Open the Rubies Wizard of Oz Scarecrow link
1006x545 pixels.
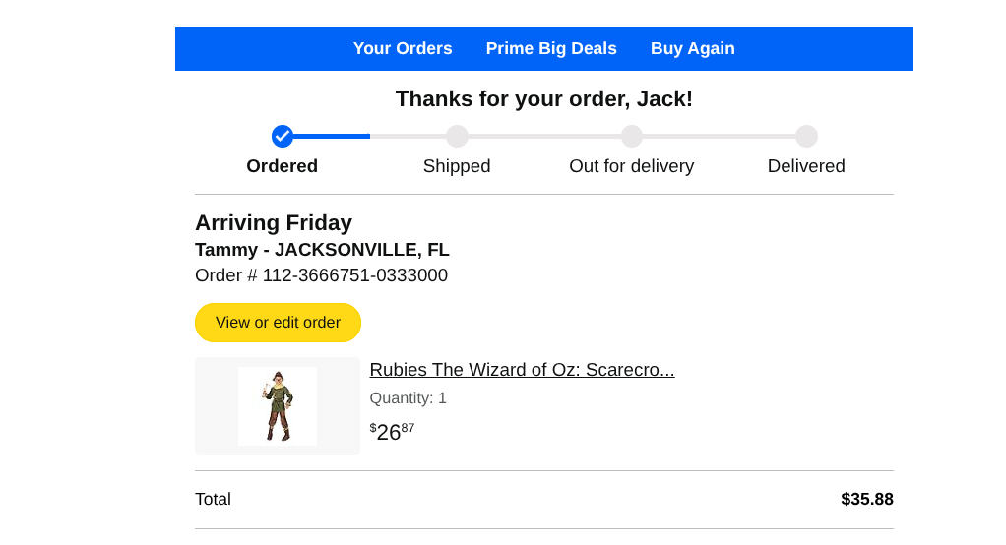pos(522,370)
